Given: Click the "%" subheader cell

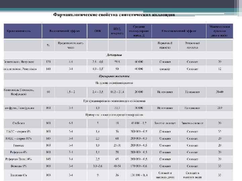Looking at the screenshot, I should (48, 45).
